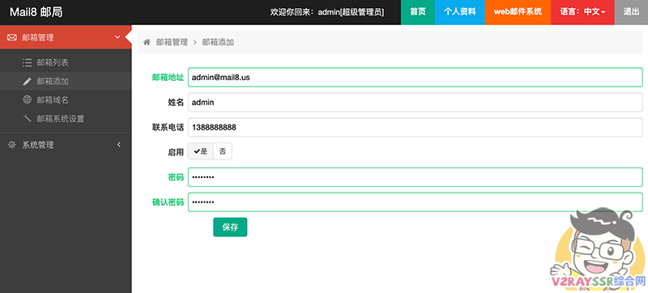Click the 系统管理 sidebar label

38,145
